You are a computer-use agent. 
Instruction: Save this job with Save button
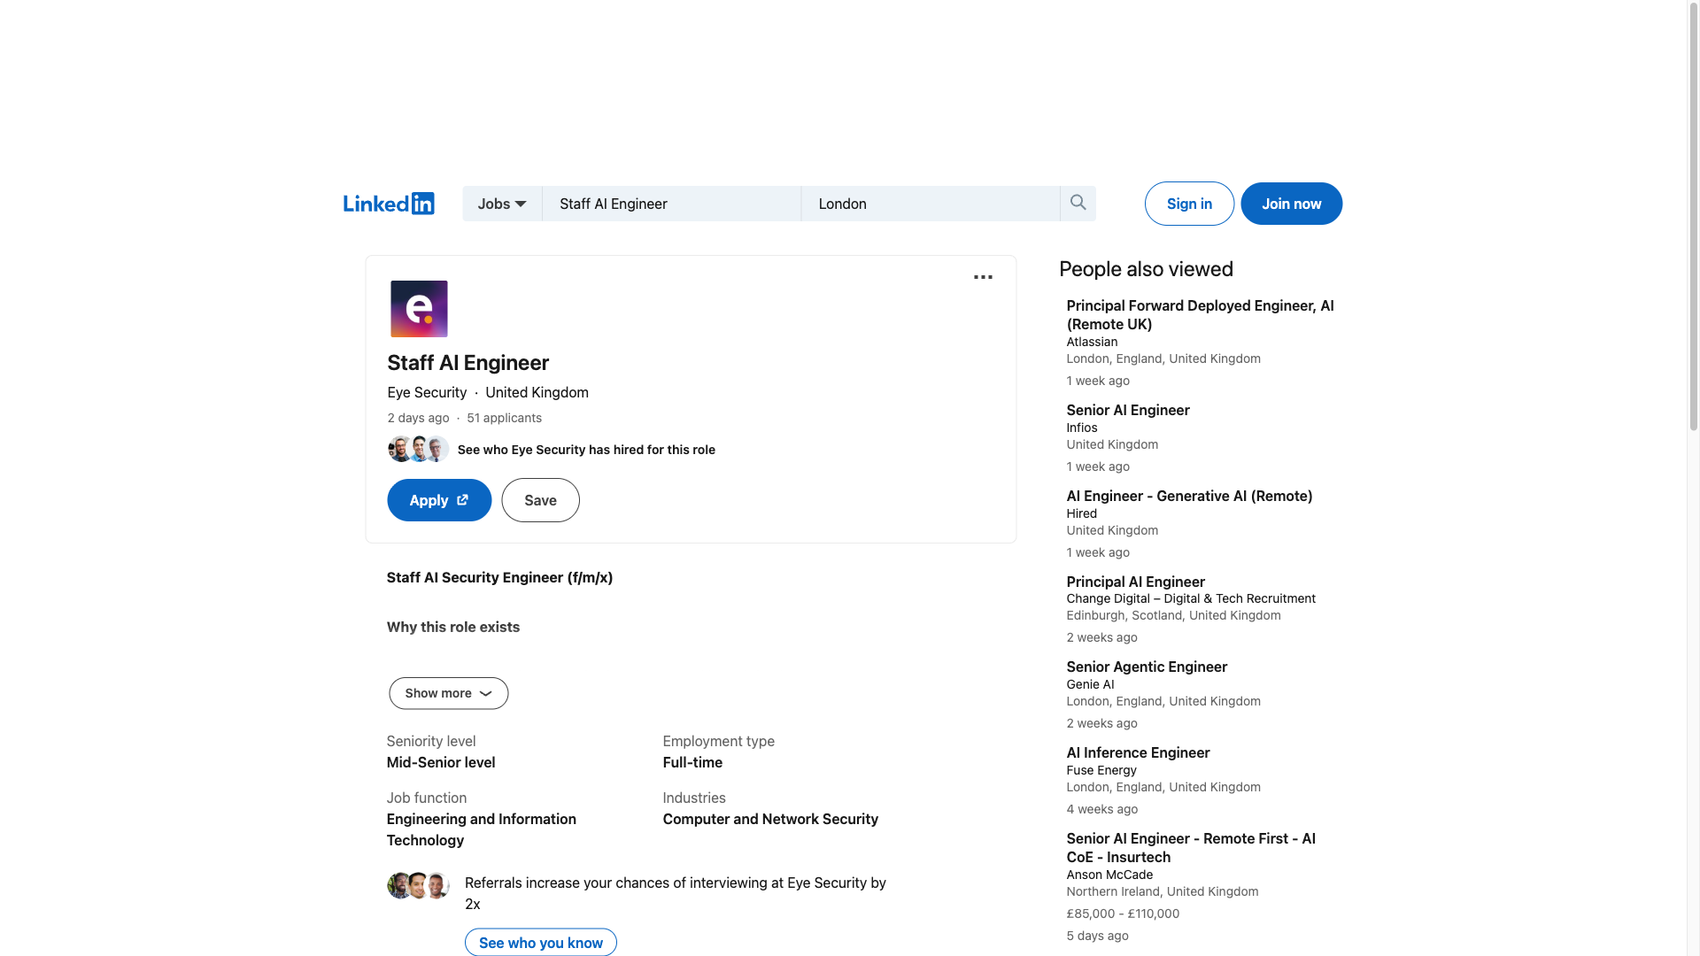point(540,500)
